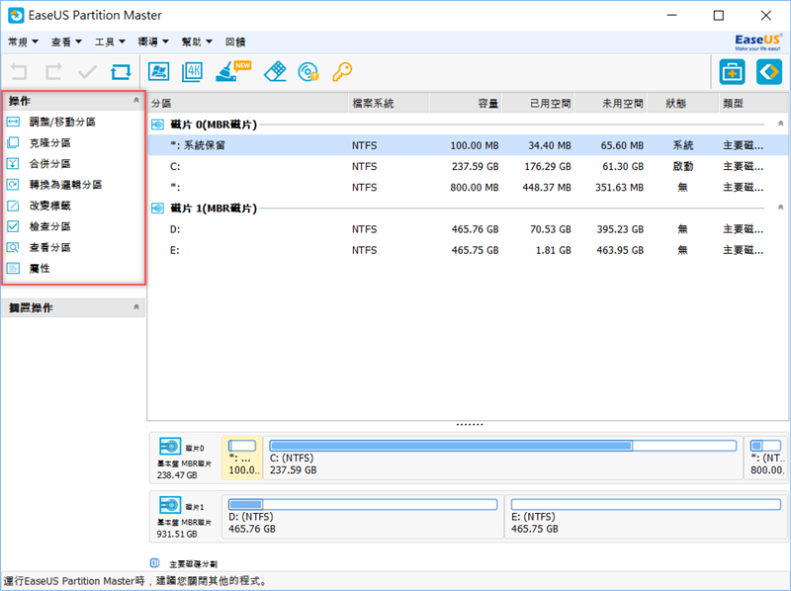Click the 磁片1 disk icon in disk map
Image resolution: width=791 pixels, height=591 pixels.
[x=170, y=505]
